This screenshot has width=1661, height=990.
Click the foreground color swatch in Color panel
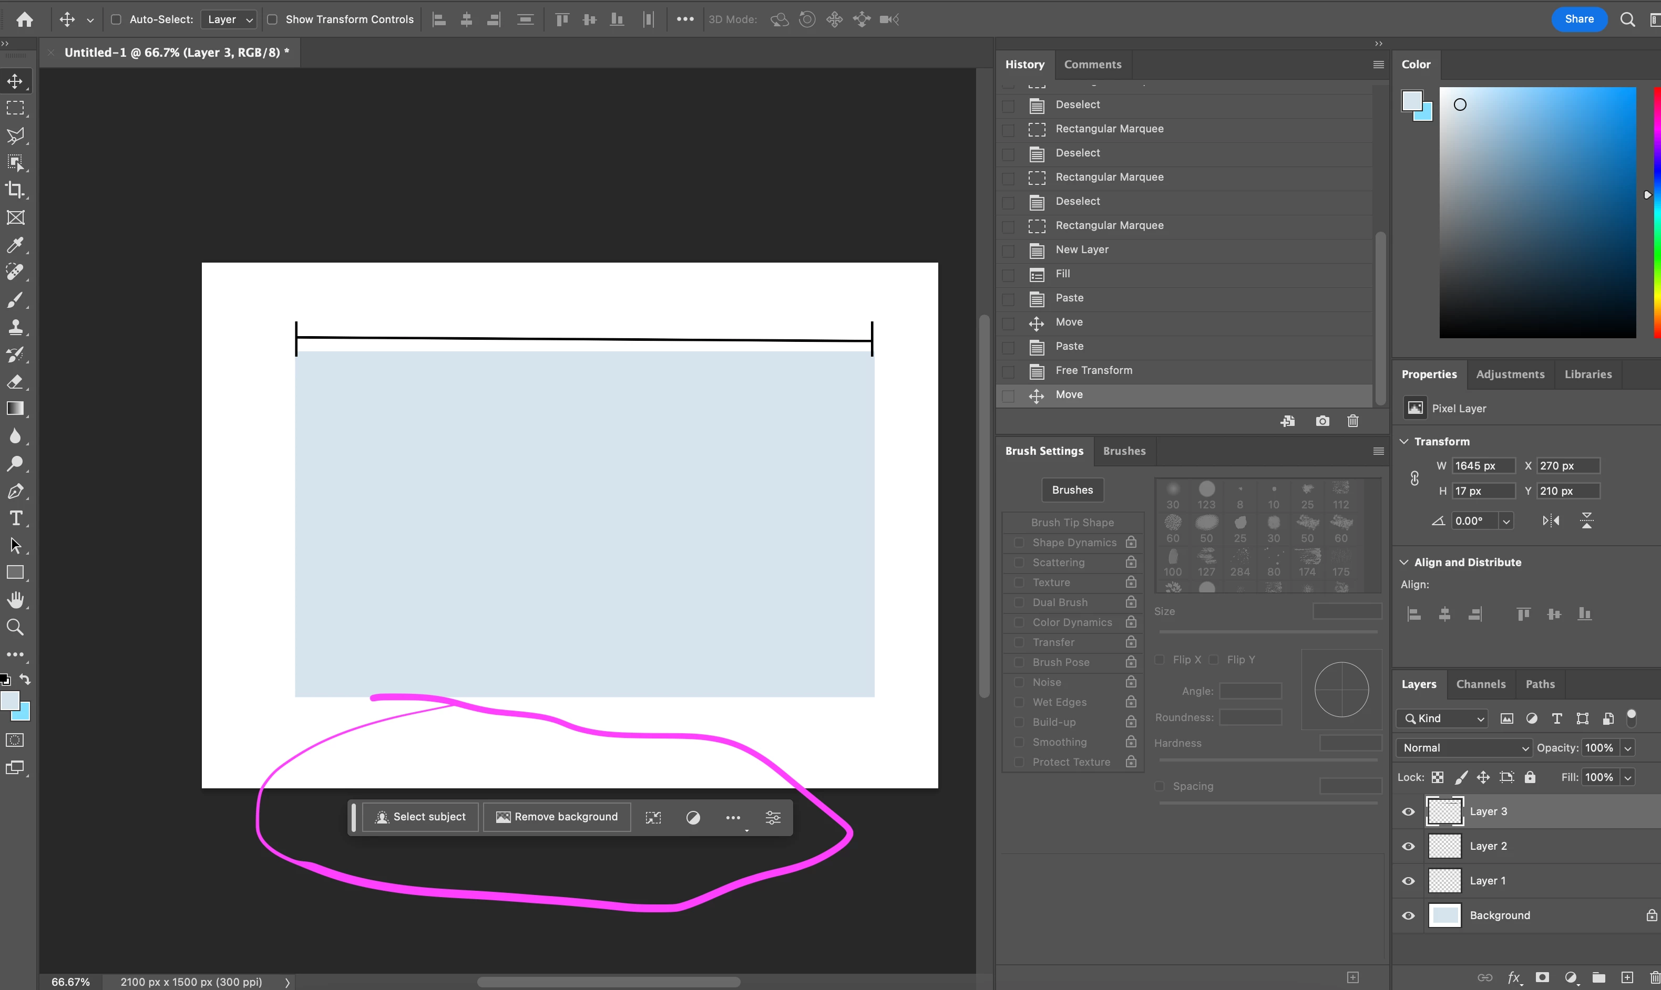coord(1411,101)
